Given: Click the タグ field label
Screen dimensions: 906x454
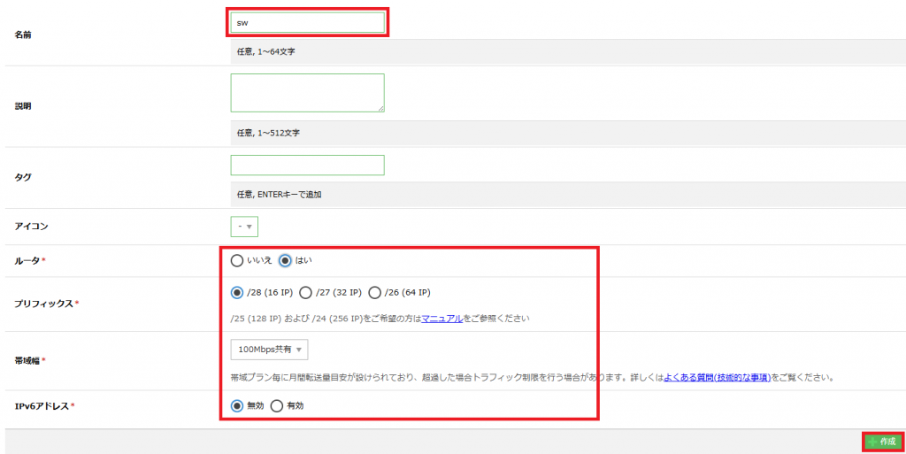Looking at the screenshot, I should [23, 177].
